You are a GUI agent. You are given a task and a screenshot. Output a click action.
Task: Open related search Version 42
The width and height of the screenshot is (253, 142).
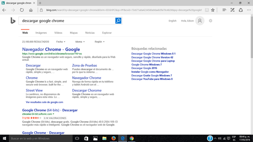(x=152, y=57)
